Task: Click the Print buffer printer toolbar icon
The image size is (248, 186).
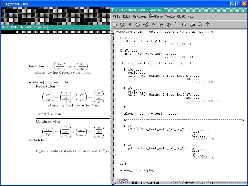Action: 192,24
